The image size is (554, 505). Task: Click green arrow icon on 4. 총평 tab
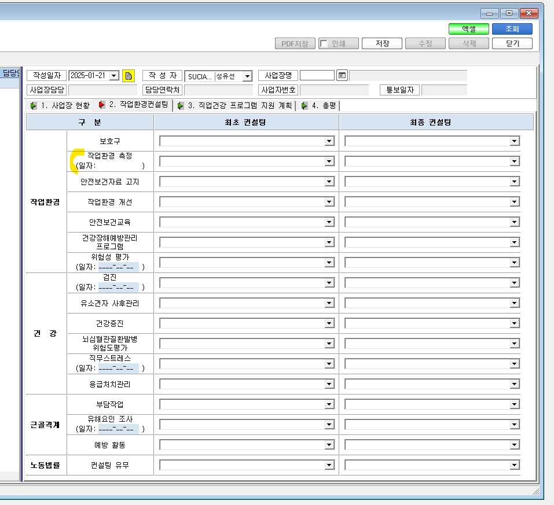(304, 106)
